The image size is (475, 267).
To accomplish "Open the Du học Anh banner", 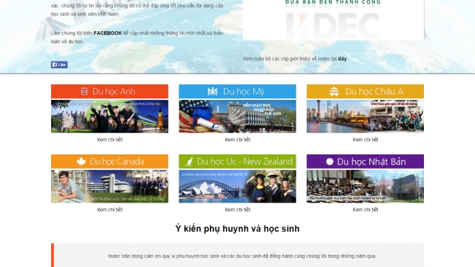I will [109, 91].
